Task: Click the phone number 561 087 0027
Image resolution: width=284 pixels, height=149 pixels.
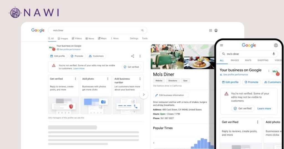Action: pyautogui.click(x=167, y=118)
